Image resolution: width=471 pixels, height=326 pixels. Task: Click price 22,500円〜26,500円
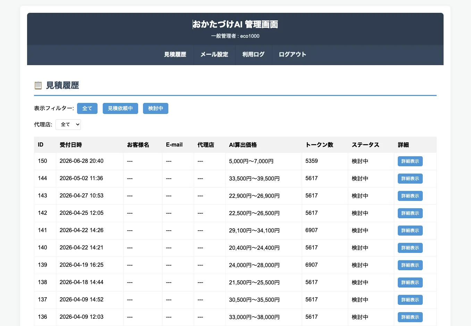[254, 213]
